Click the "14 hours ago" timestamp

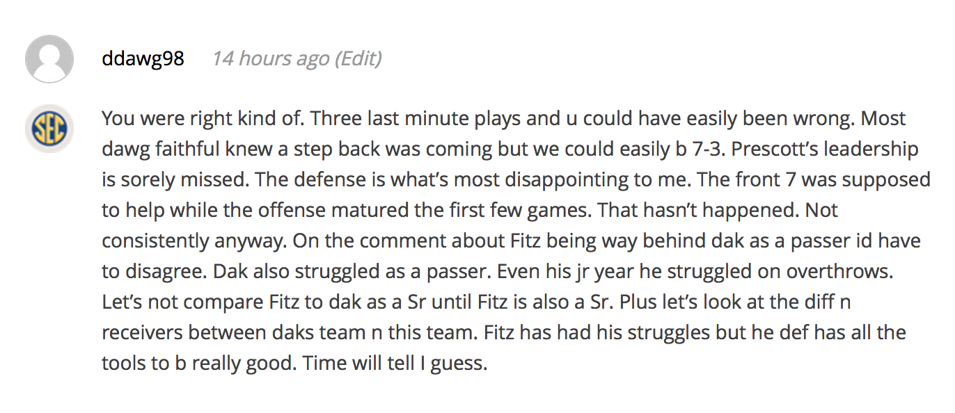(x=270, y=58)
